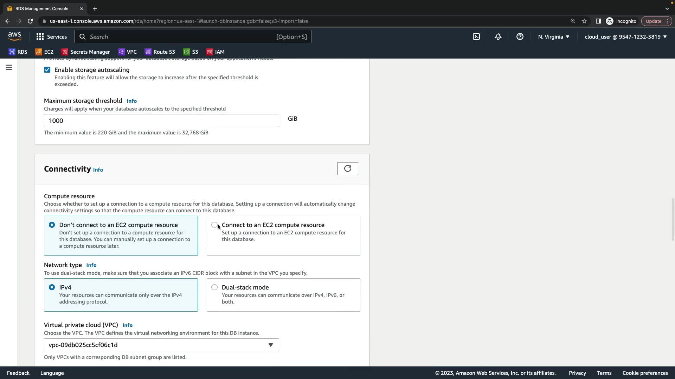Image resolution: width=675 pixels, height=379 pixels.
Task: Expand the VPC selection dropdown
Action: (161, 345)
